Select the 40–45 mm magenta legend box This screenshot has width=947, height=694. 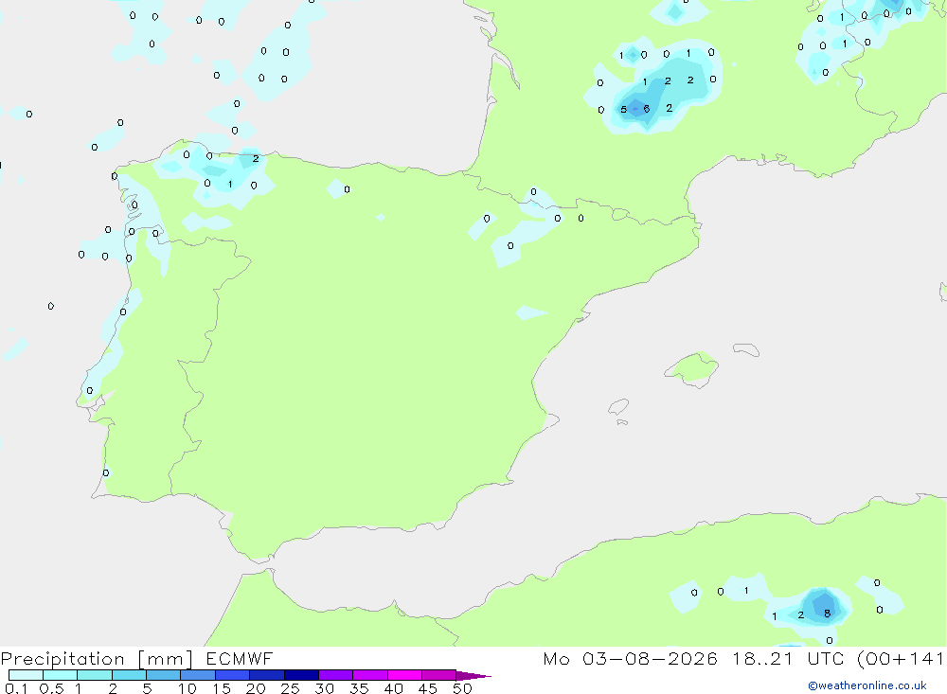(404, 675)
